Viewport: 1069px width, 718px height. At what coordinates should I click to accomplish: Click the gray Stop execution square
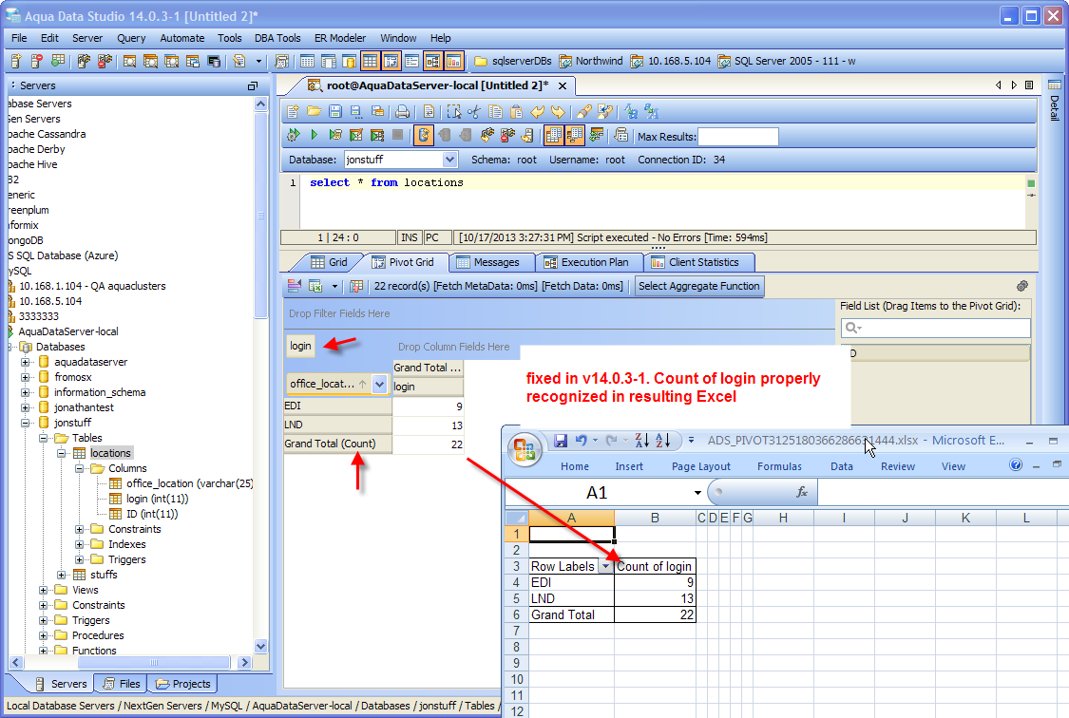pyautogui.click(x=397, y=135)
